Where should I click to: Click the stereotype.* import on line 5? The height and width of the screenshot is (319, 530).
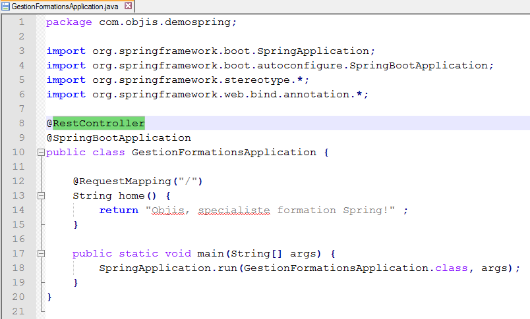(177, 80)
